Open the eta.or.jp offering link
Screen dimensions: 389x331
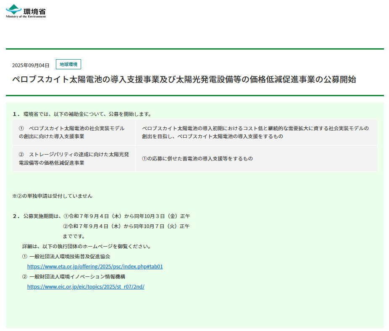click(95, 266)
